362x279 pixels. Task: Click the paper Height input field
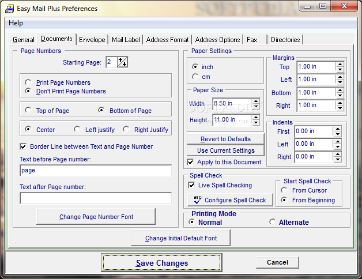[232, 120]
